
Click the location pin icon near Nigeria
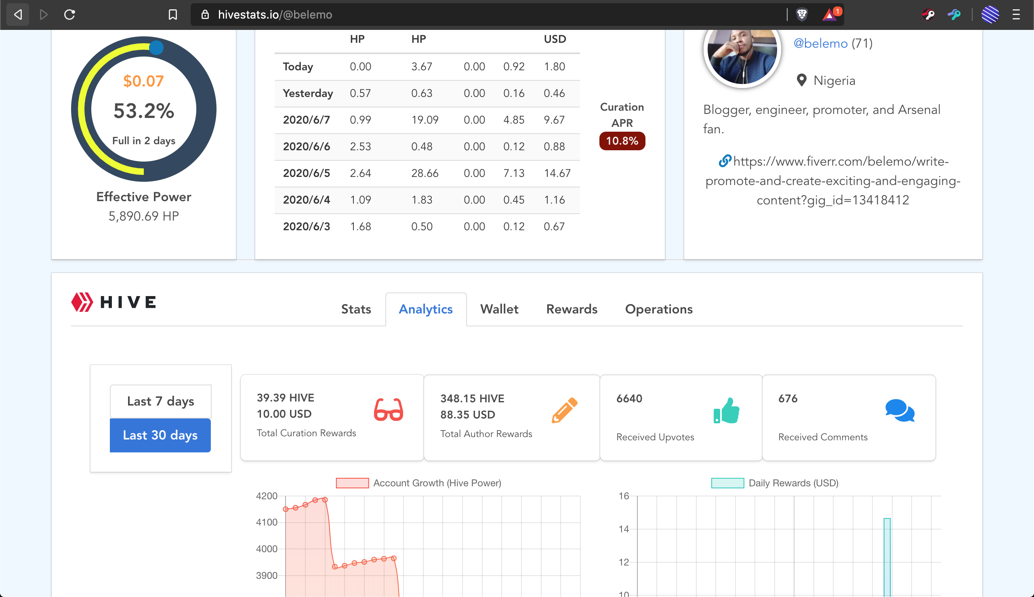[x=801, y=80]
